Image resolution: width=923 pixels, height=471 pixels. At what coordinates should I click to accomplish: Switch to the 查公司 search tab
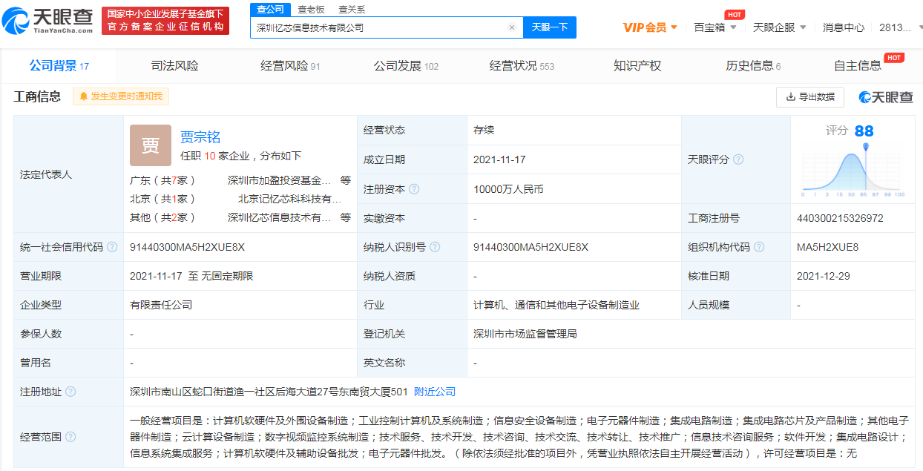(271, 9)
